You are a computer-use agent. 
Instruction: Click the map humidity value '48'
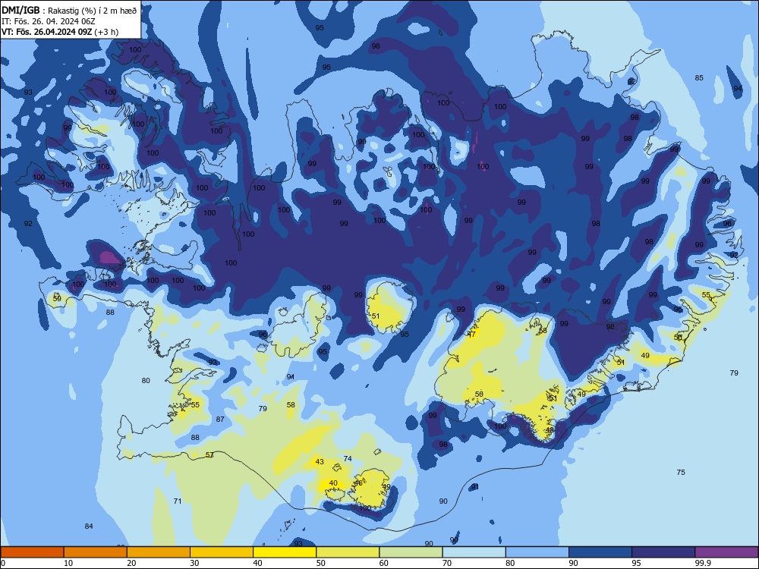pyautogui.click(x=550, y=429)
